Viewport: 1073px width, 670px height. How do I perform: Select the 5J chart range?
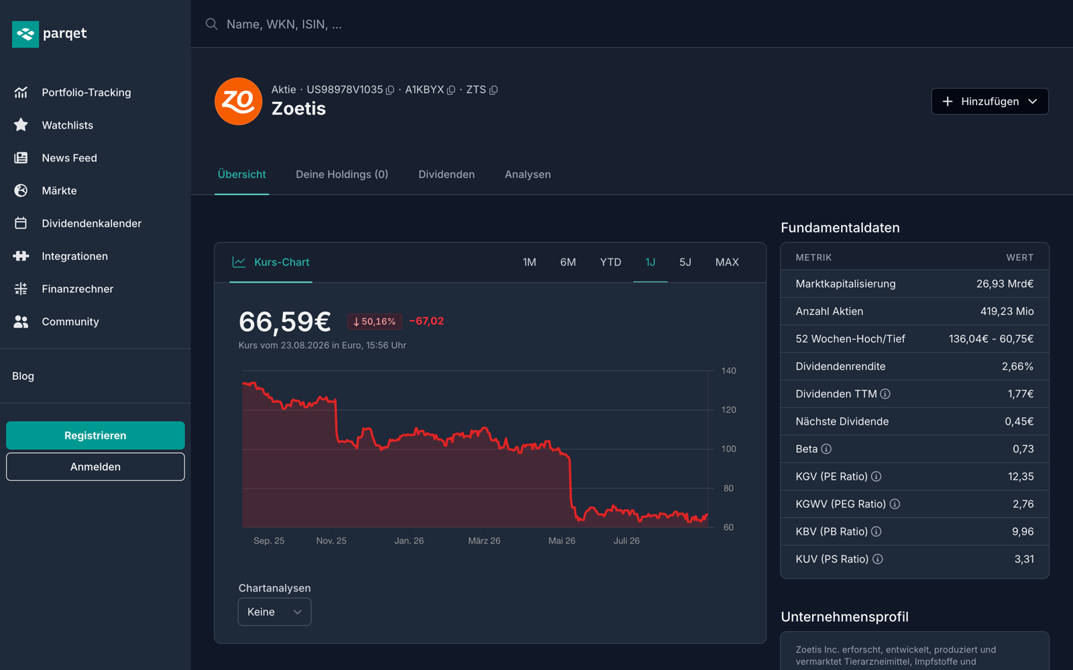[x=685, y=262]
